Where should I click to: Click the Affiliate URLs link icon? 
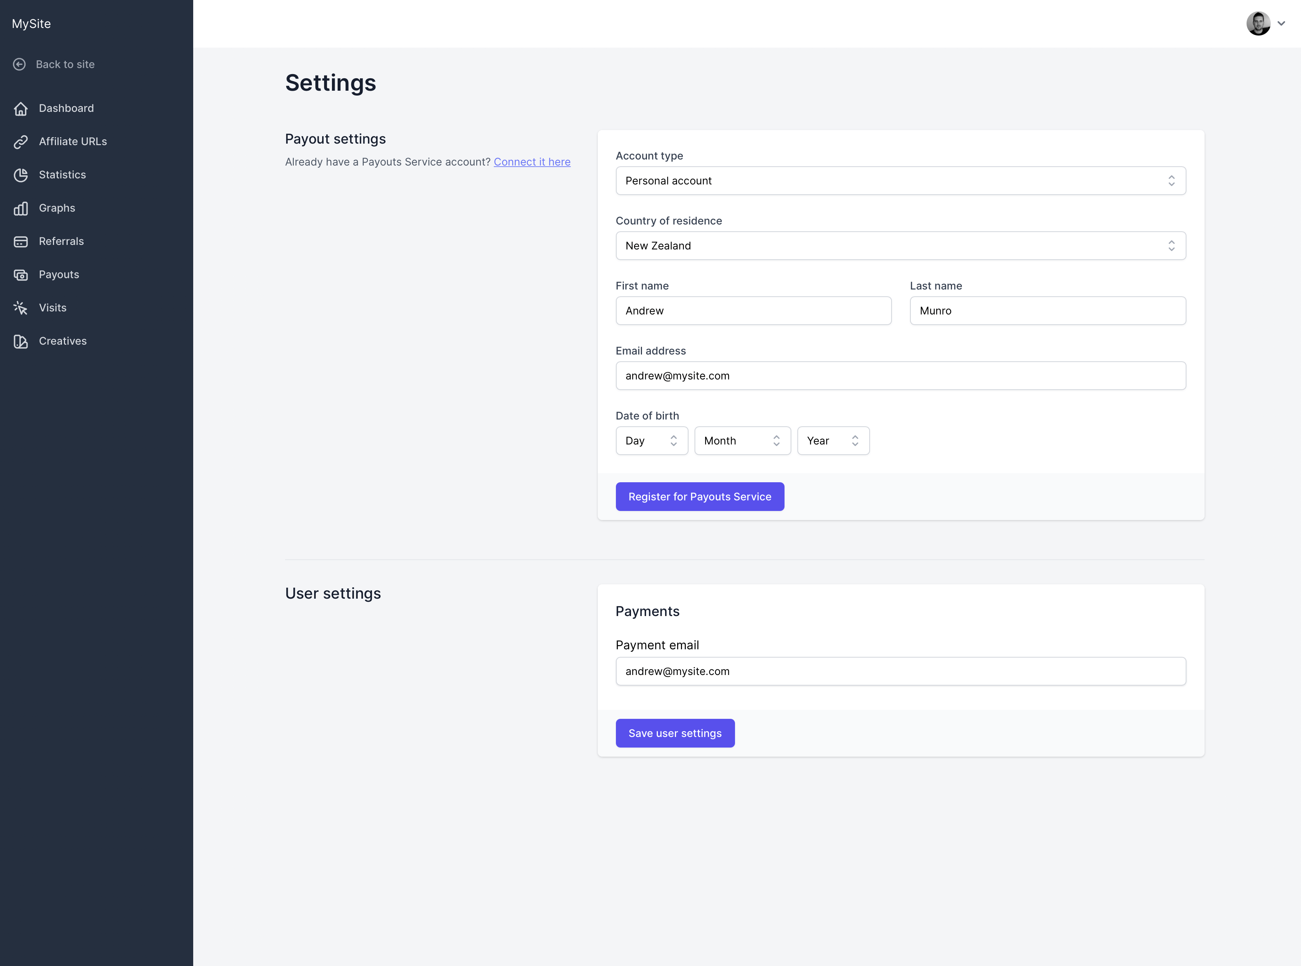pos(20,142)
